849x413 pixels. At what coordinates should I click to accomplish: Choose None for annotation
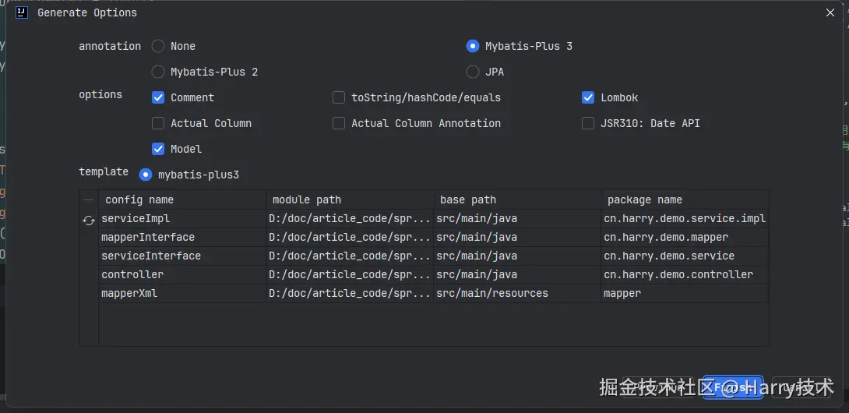point(158,46)
